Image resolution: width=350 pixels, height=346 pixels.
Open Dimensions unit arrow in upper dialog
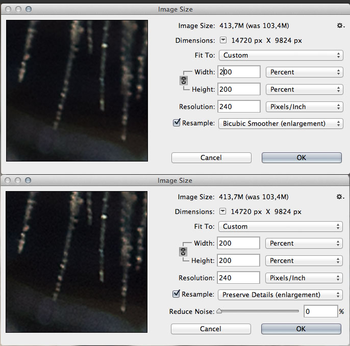point(223,40)
